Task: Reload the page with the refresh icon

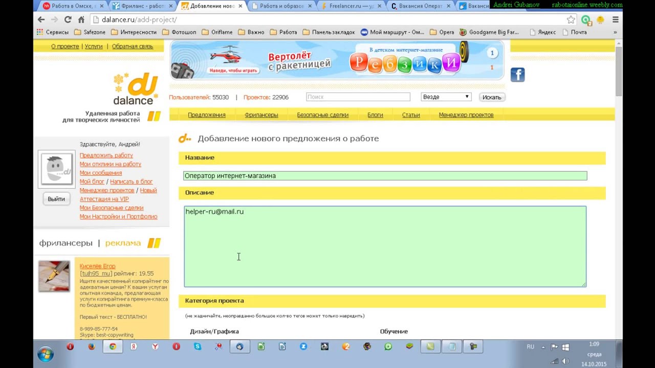Action: click(68, 19)
